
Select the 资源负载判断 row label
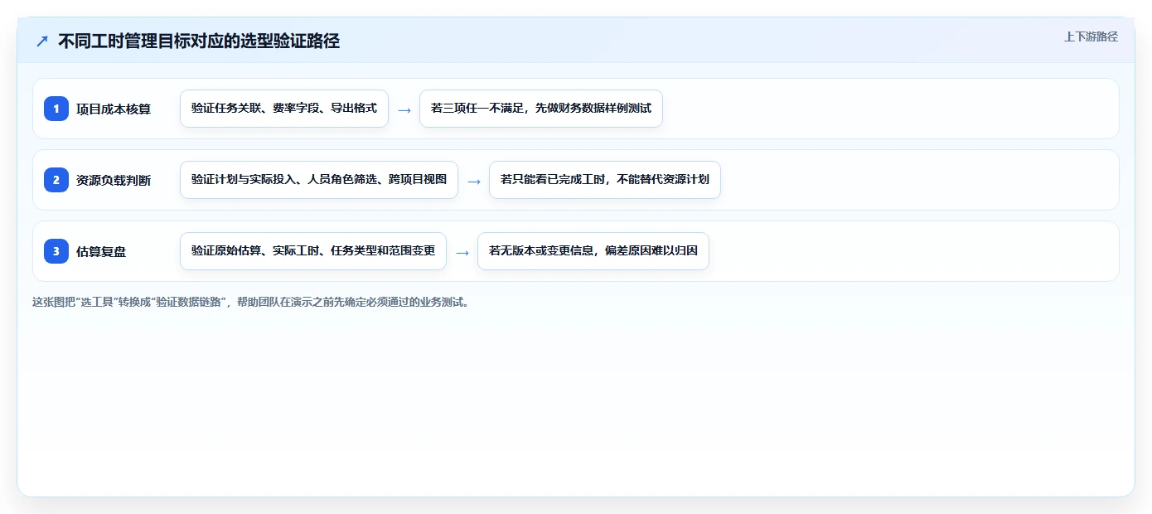pos(114,180)
